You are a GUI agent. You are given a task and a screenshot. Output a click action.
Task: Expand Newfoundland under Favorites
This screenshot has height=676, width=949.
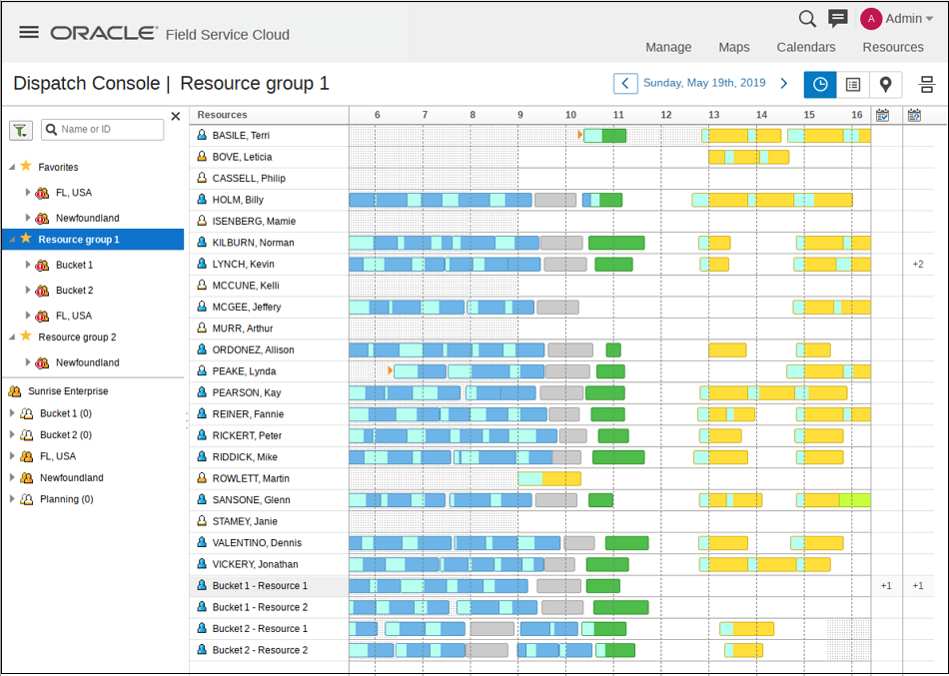30,218
